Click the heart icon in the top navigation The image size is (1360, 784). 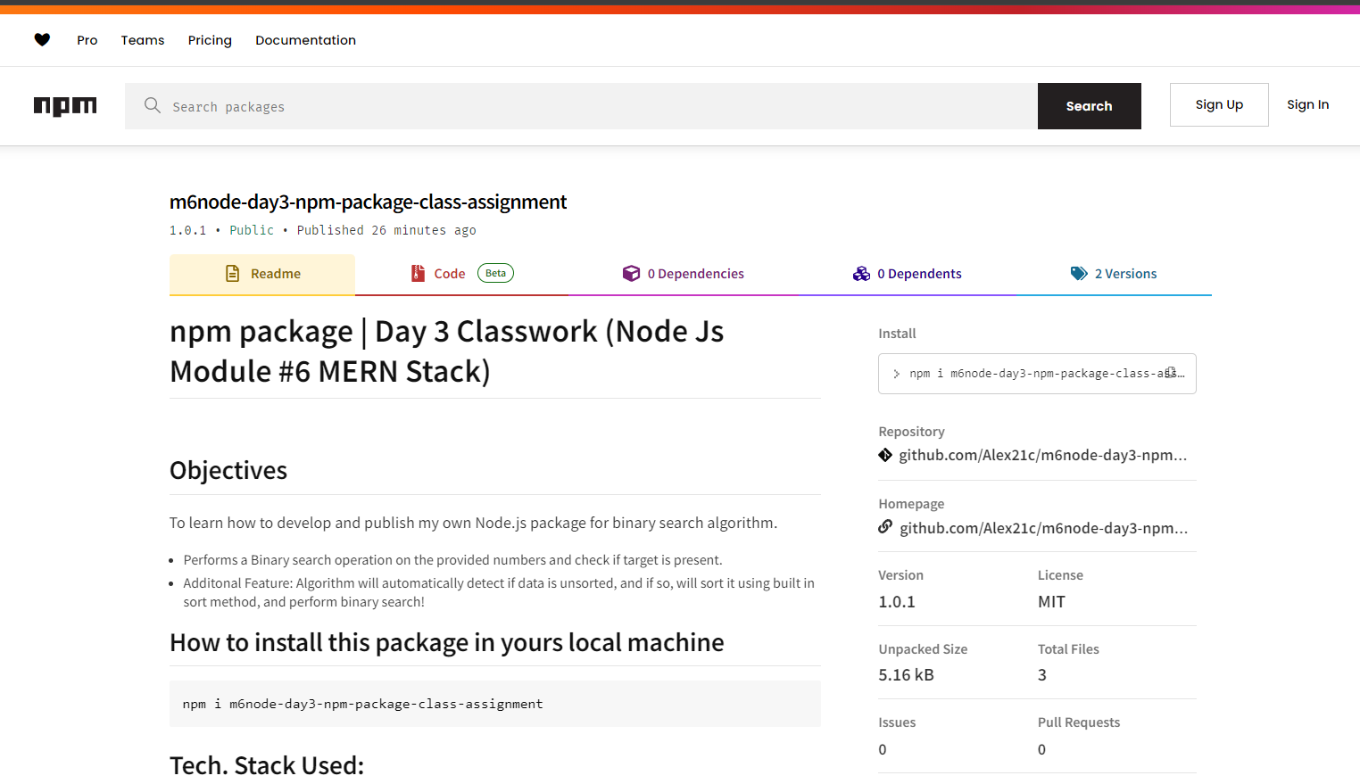click(42, 39)
